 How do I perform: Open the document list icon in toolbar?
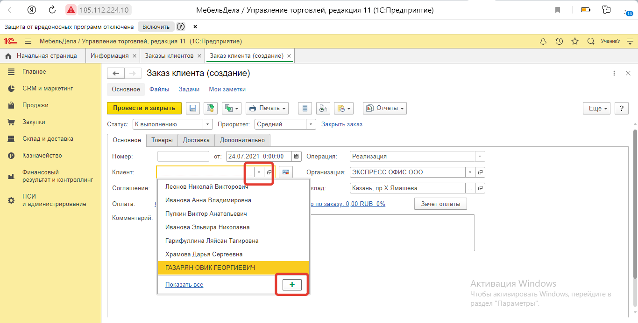305,108
